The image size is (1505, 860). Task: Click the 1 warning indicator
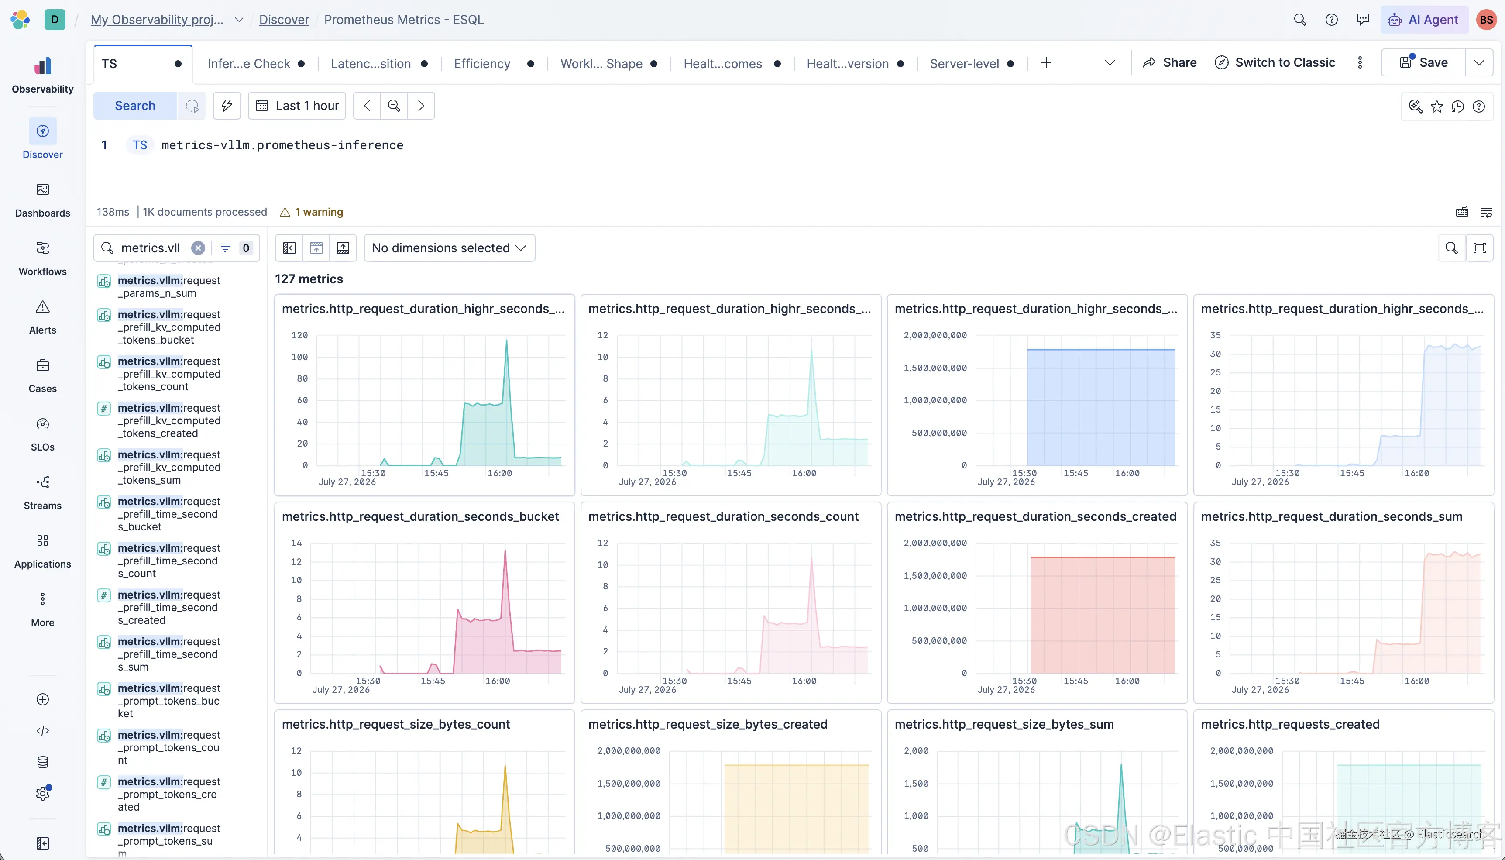point(311,212)
